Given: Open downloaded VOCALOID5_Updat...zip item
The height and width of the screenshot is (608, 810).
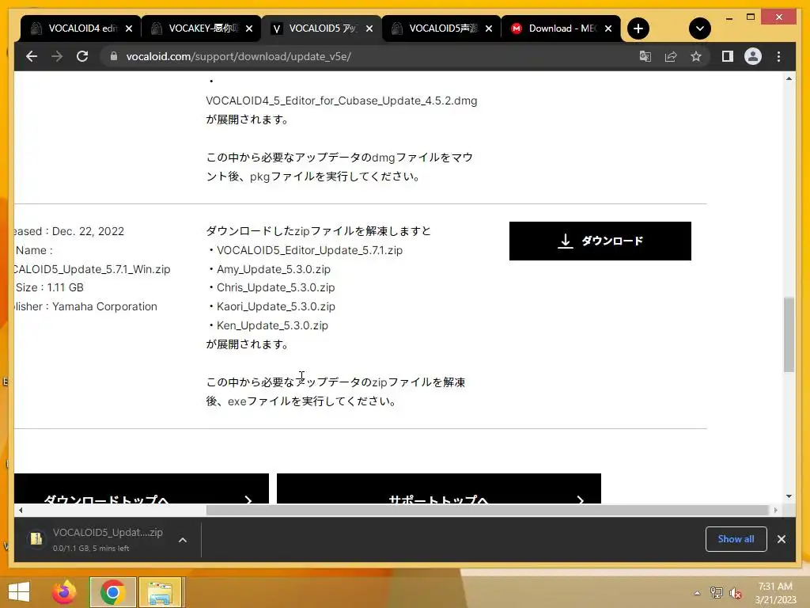Looking at the screenshot, I should (x=98, y=539).
